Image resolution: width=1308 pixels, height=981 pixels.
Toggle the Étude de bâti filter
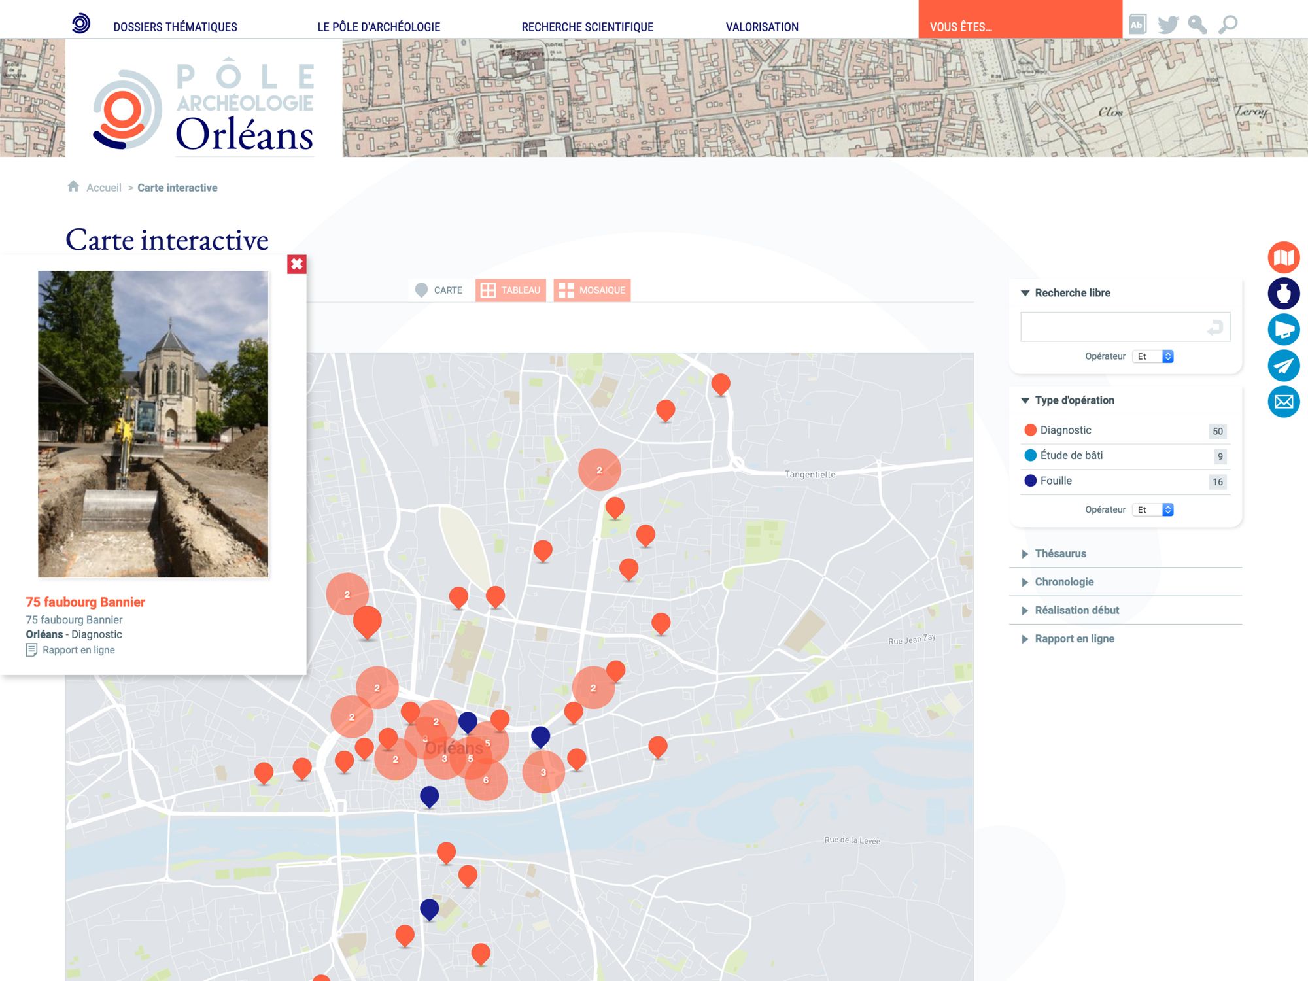[1071, 455]
